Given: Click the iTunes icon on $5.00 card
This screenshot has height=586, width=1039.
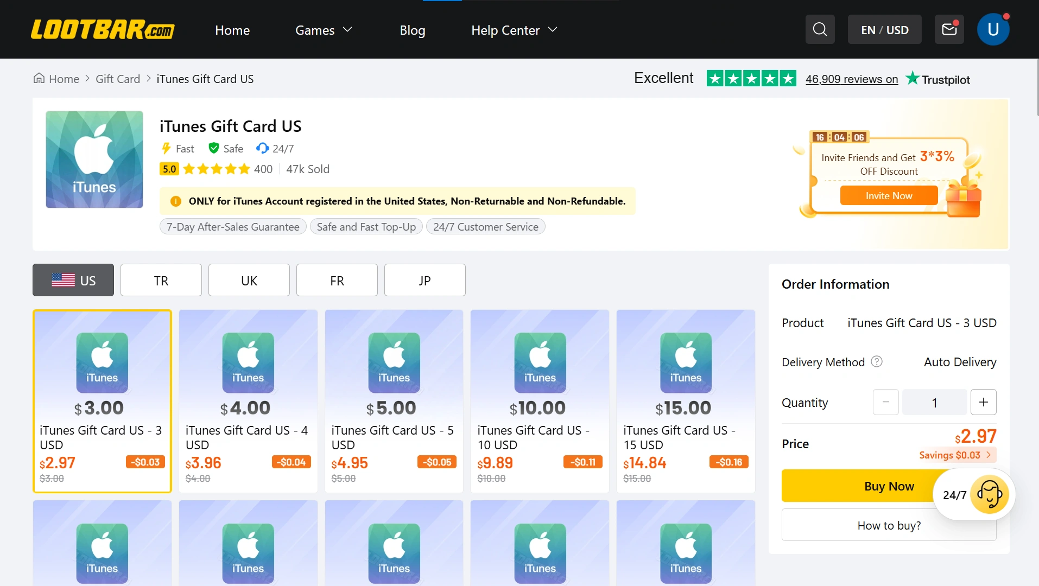Looking at the screenshot, I should pyautogui.click(x=394, y=362).
